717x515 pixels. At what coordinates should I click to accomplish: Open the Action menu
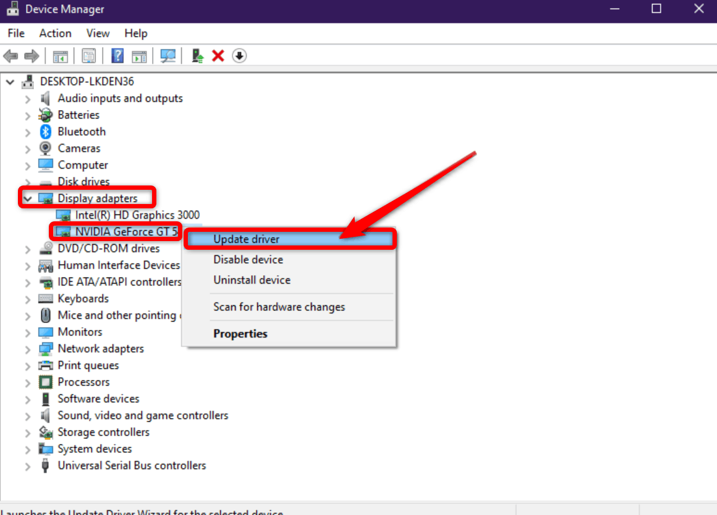click(x=55, y=33)
